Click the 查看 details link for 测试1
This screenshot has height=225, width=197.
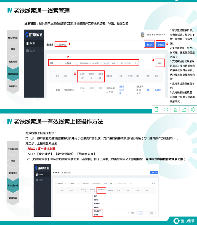[148, 90]
